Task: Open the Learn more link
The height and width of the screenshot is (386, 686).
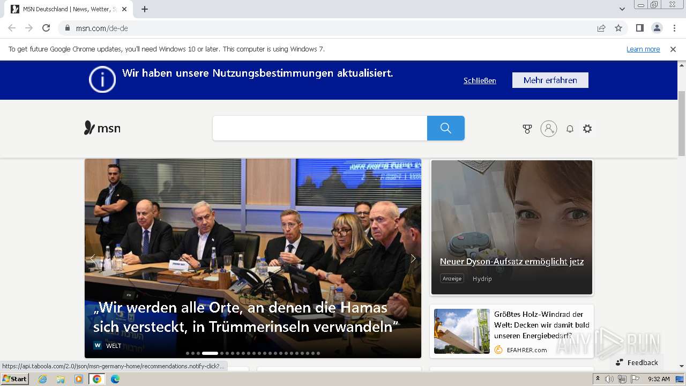Action: coord(643,49)
